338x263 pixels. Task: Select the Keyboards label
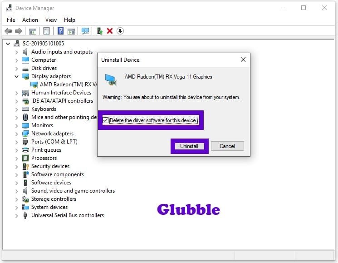tap(44, 109)
